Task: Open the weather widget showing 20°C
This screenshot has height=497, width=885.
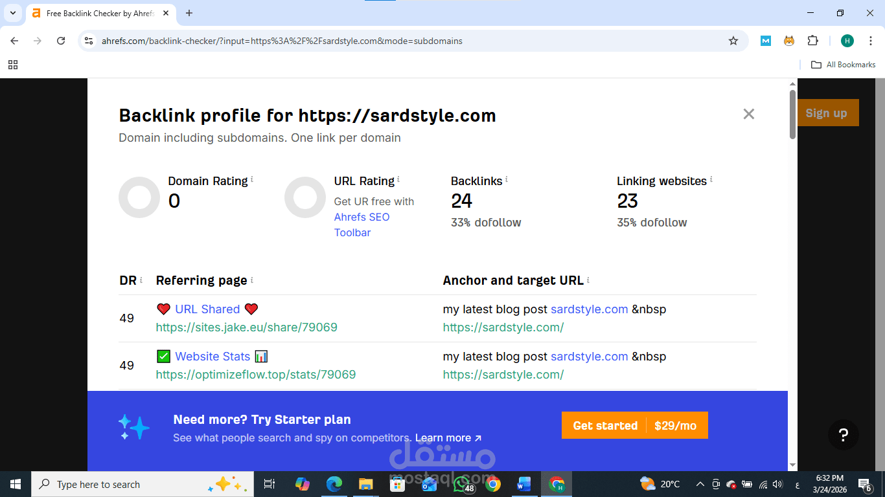Action: [x=660, y=484]
